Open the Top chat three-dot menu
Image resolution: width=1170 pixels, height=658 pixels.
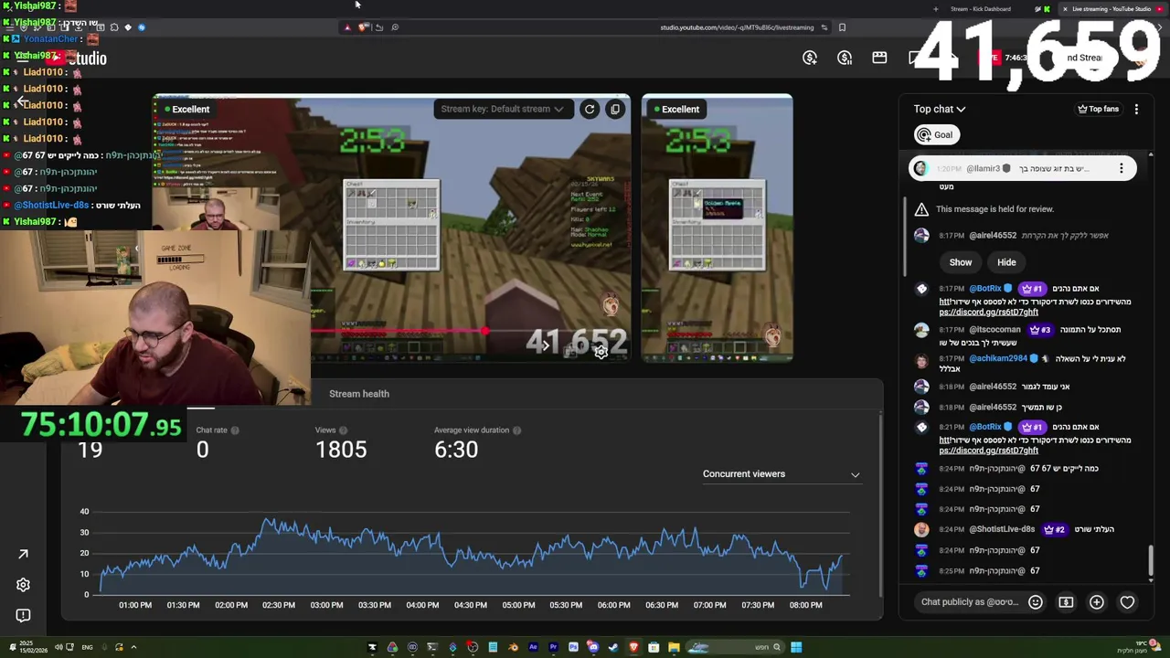point(1136,109)
